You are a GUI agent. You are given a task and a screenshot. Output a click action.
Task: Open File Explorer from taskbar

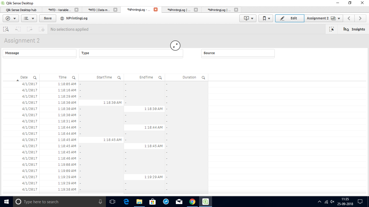[139, 202]
